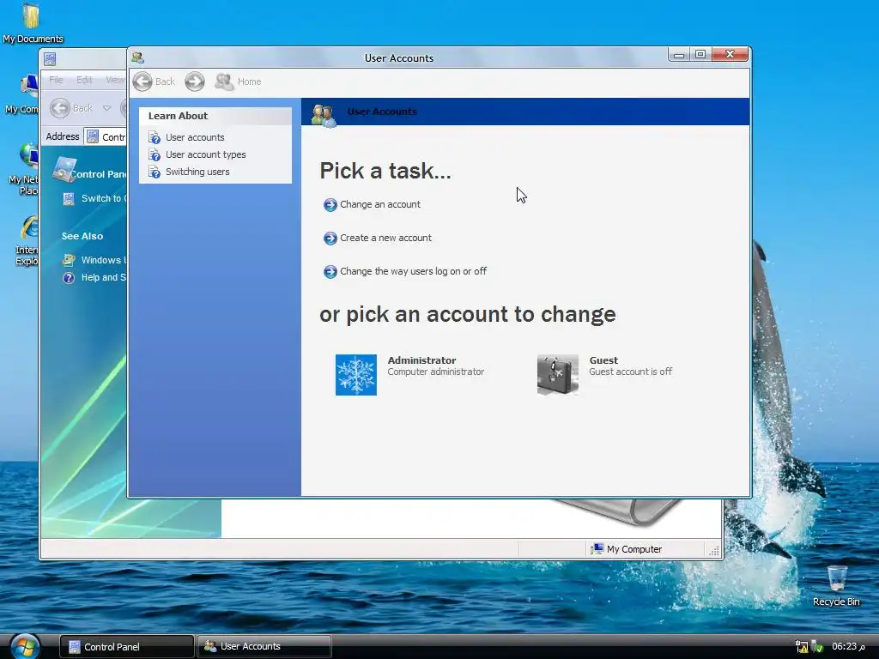Switch to Control Panel taskbar button

point(127,647)
